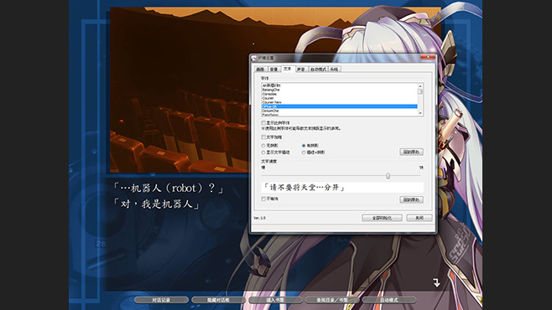
Task: Open the 系统 tab
Action: (335, 70)
